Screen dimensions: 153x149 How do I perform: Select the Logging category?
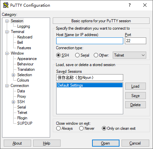point(24,26)
